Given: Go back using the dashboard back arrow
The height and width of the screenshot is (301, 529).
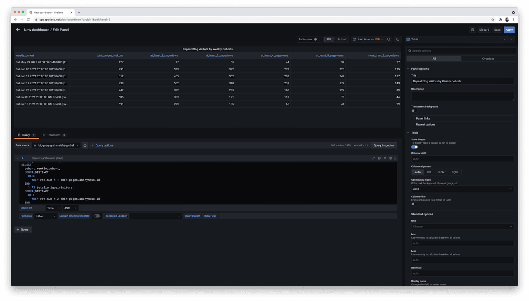Looking at the screenshot, I should (x=18, y=30).
